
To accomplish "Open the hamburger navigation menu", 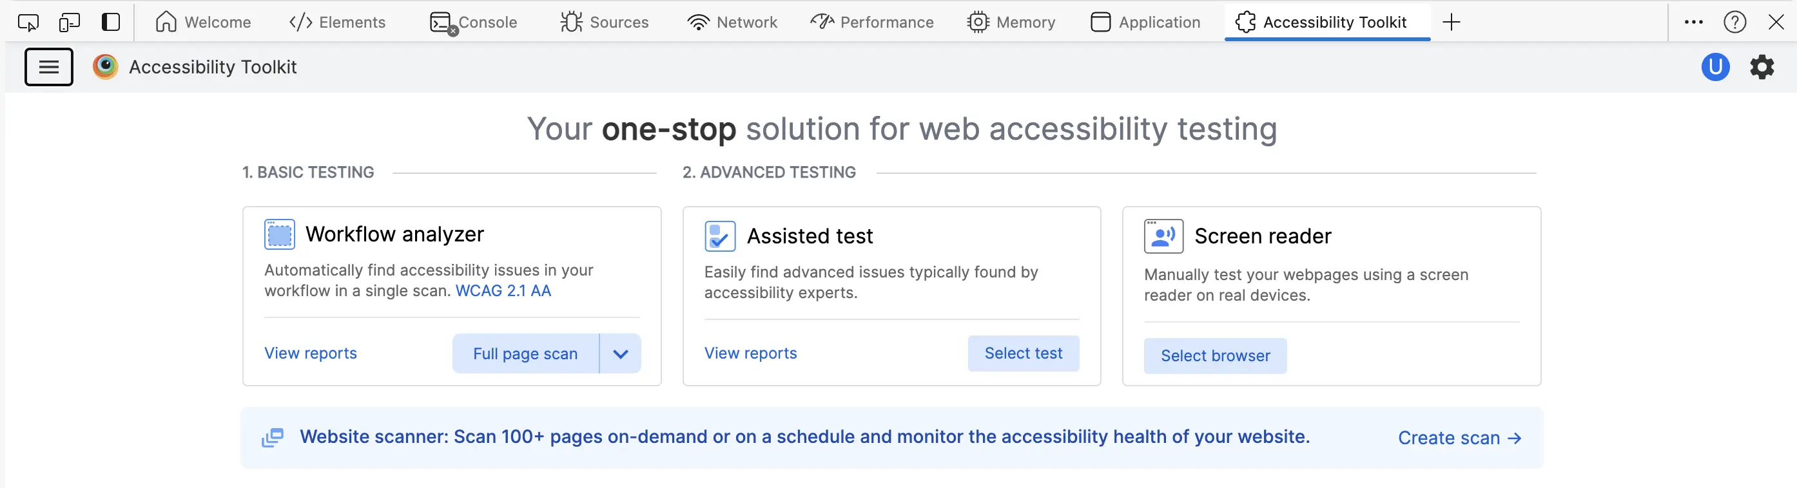I will [49, 67].
